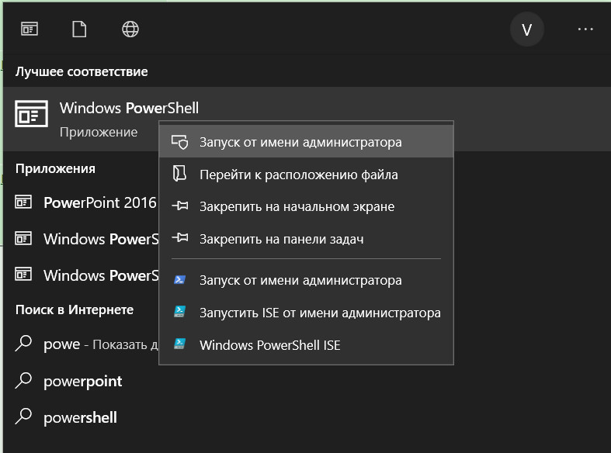Image resolution: width=611 pixels, height=453 pixels.
Task: Click the shield icon in context menu
Action: point(180,142)
